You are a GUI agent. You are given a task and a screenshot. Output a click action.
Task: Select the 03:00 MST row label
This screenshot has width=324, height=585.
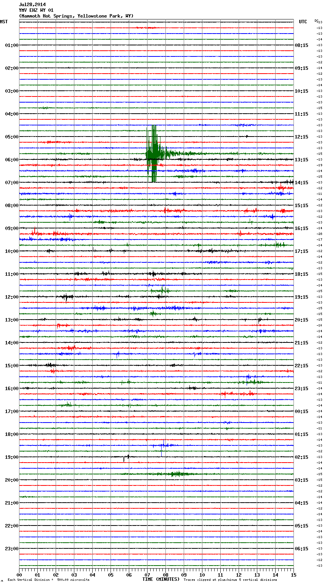click(12, 91)
